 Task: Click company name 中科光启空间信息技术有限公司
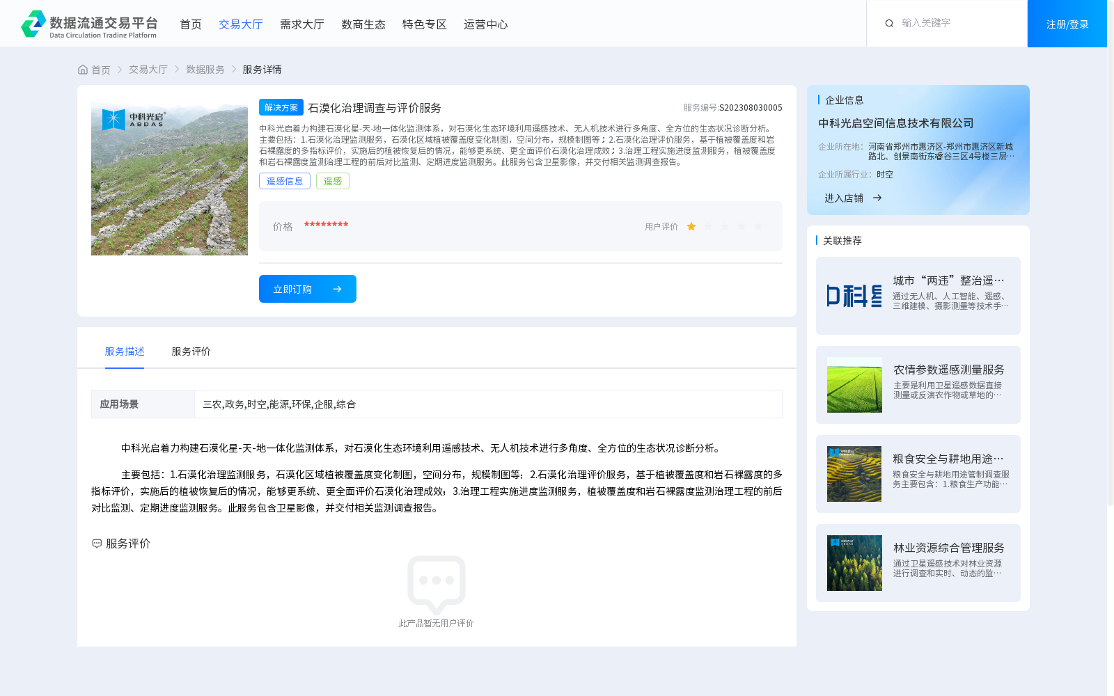pos(895,123)
